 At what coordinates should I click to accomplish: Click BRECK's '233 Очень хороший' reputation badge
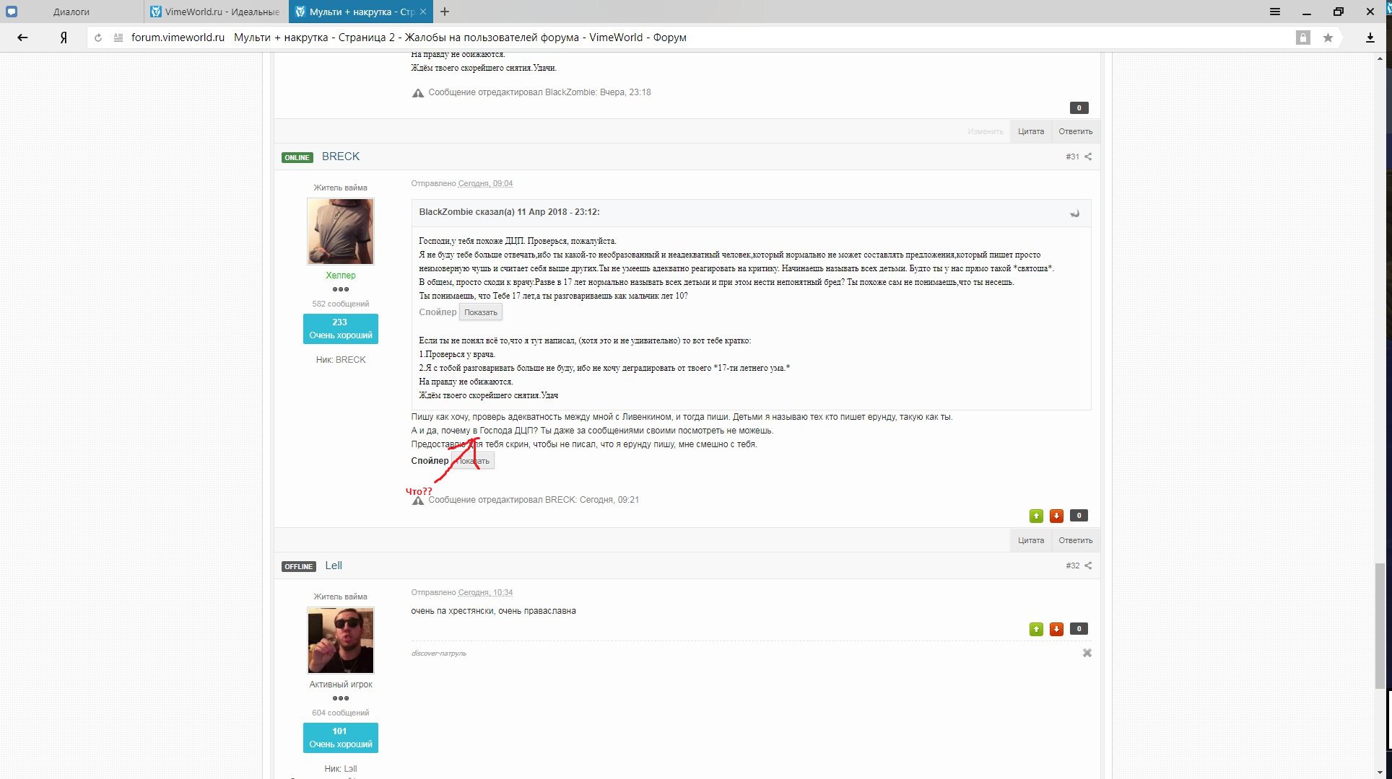(340, 329)
